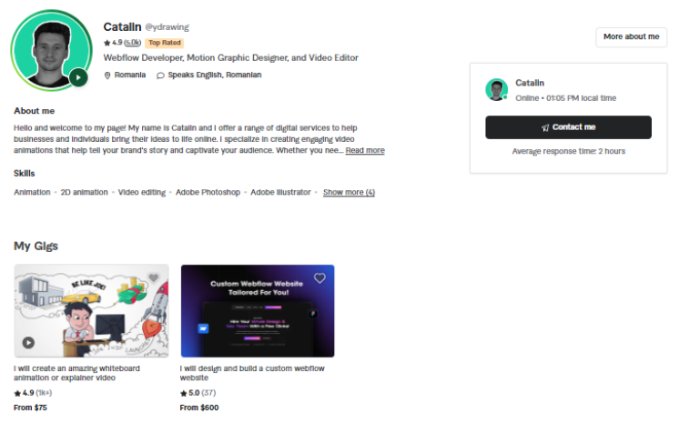Image resolution: width=679 pixels, height=423 pixels.
Task: Favorite the Webflow website gig with heart
Action: tap(319, 278)
